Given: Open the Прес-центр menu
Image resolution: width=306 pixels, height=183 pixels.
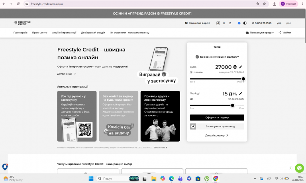Looking at the screenshot, I should coord(39,33).
